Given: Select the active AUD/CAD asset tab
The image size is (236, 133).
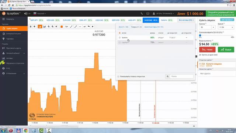Looking at the screenshot, I should (151, 20).
